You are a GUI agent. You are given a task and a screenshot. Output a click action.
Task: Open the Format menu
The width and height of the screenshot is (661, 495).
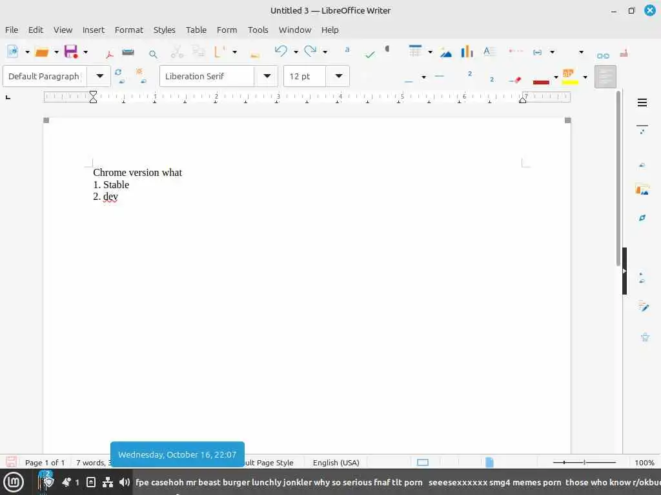[x=128, y=30]
